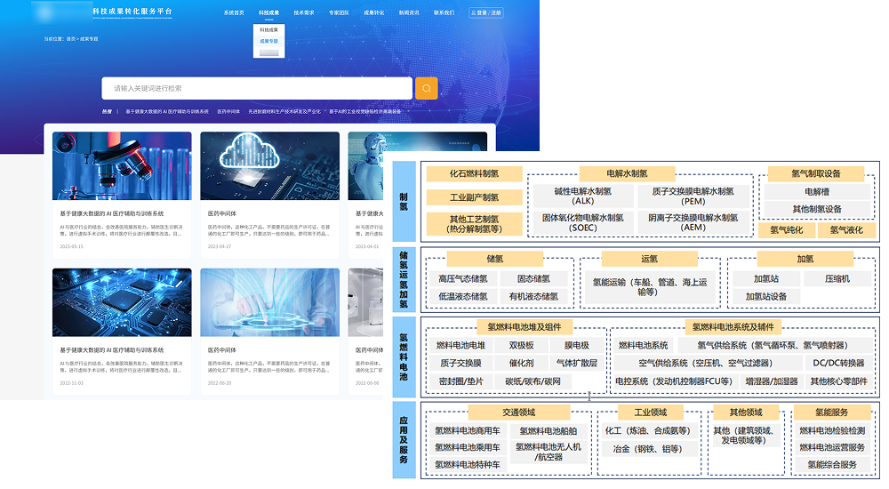889x489 pixels.
Task: Open the 系统首页 nav item
Action: [x=234, y=12]
